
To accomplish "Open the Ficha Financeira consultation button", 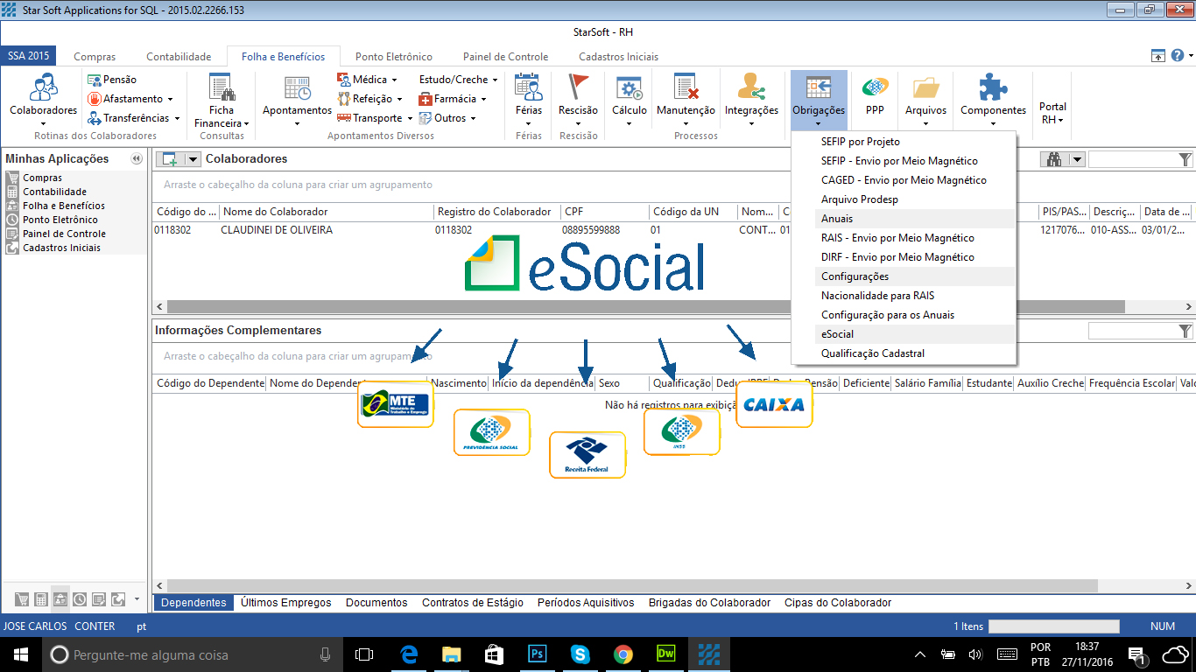I will click(222, 101).
